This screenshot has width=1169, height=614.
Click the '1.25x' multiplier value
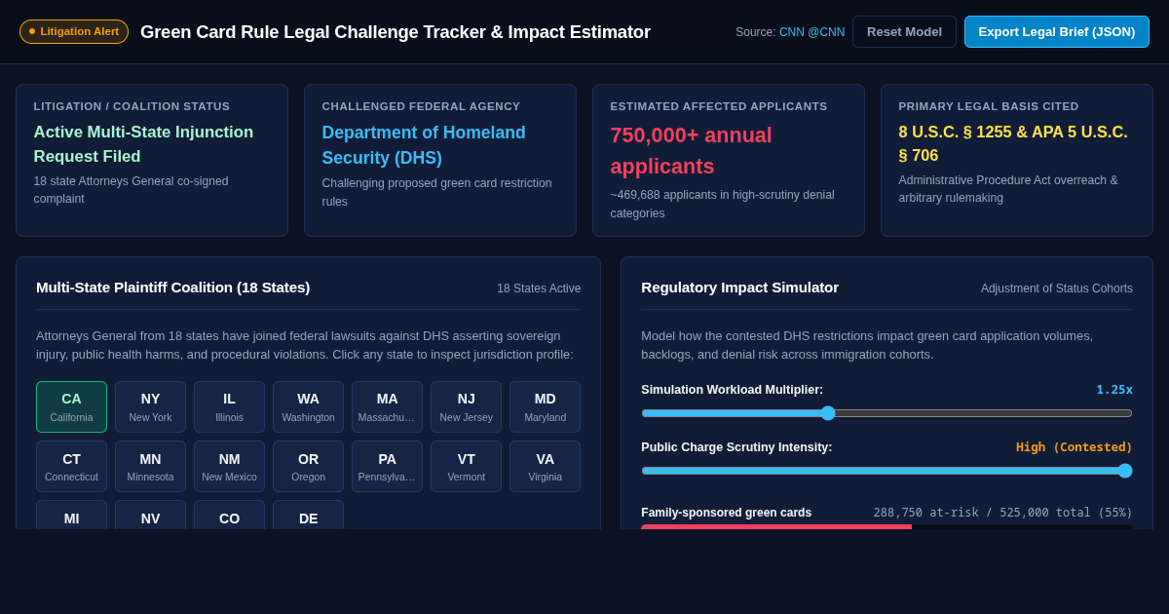pos(1114,390)
